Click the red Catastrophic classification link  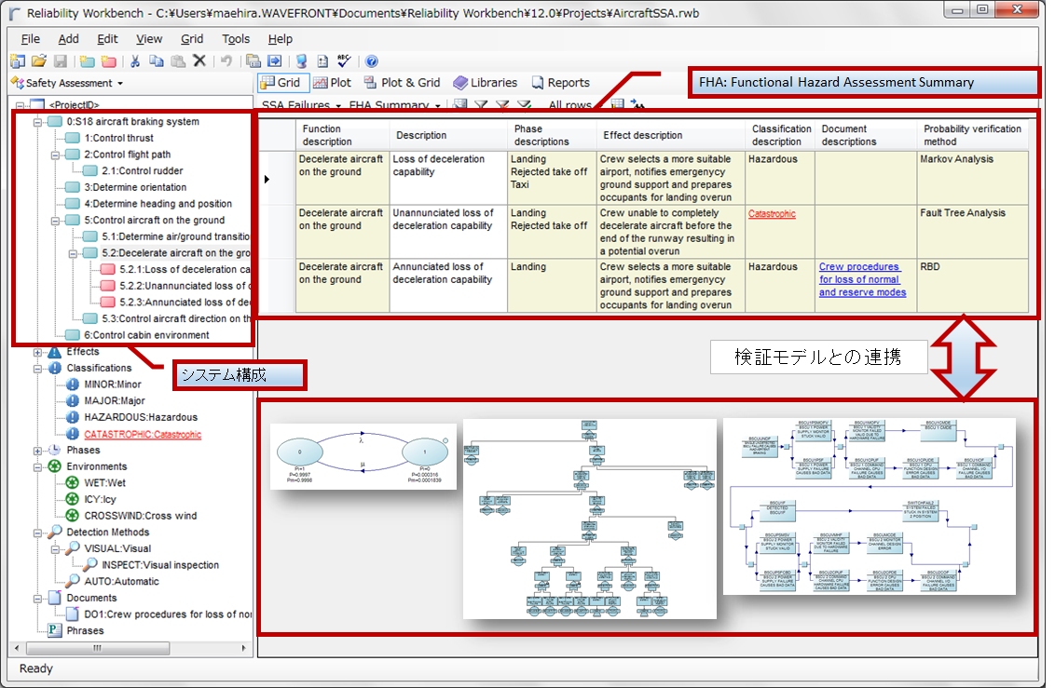tap(772, 213)
